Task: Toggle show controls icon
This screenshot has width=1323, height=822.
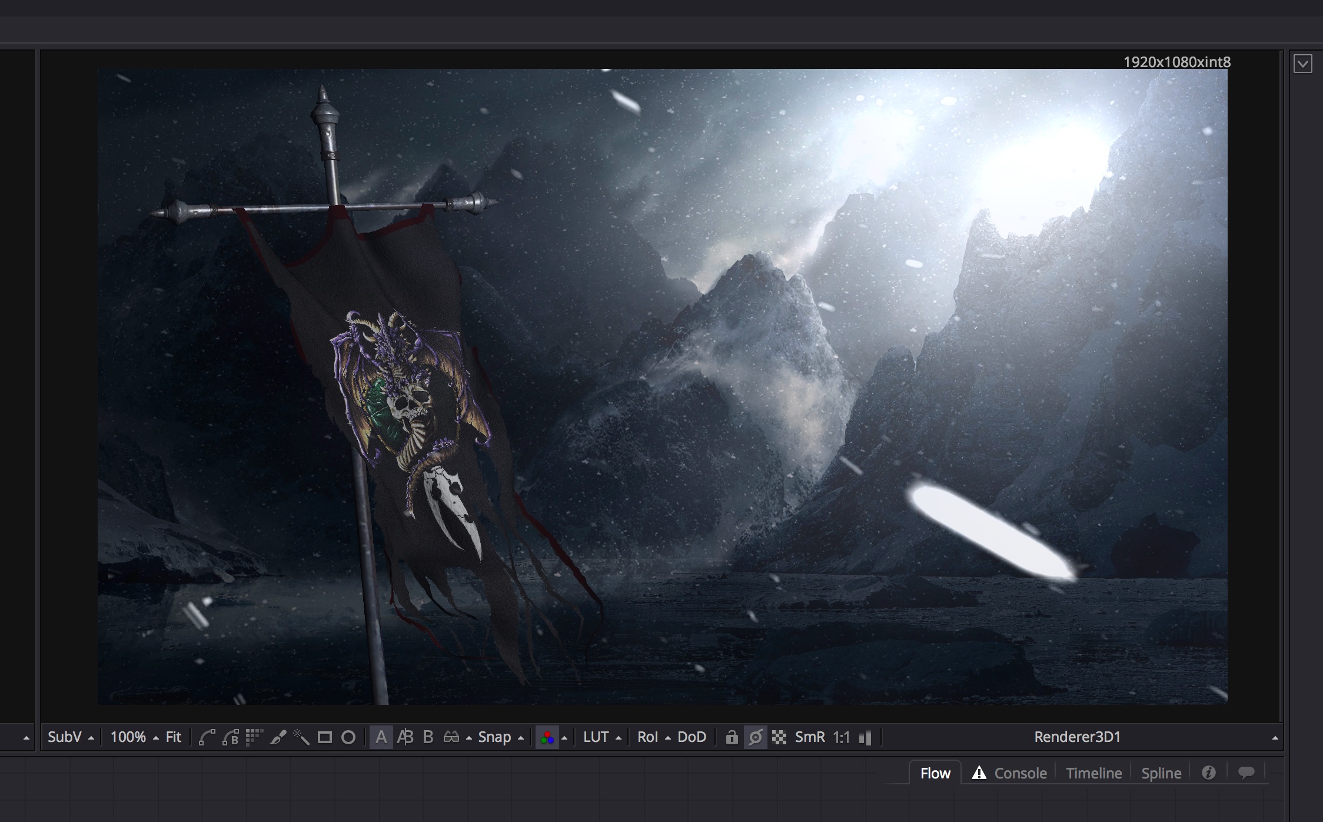Action: [756, 737]
